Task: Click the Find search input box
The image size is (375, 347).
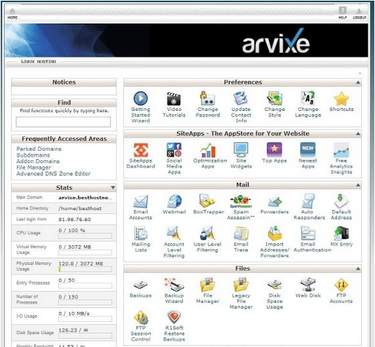Action: [x=63, y=122]
